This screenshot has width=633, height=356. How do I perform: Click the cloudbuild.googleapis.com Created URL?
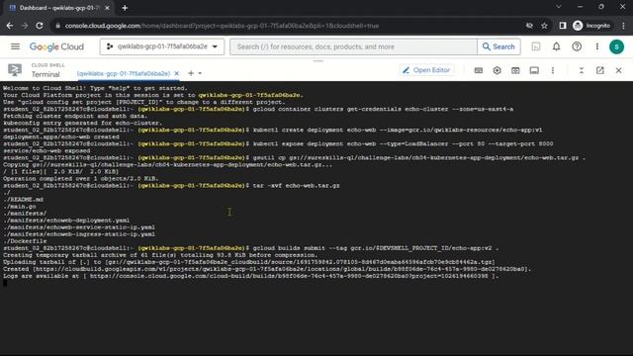click(281, 269)
